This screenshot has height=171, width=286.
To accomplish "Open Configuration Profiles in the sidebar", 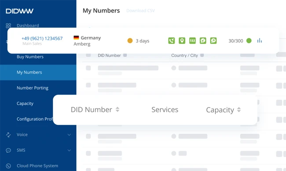I will (35, 119).
